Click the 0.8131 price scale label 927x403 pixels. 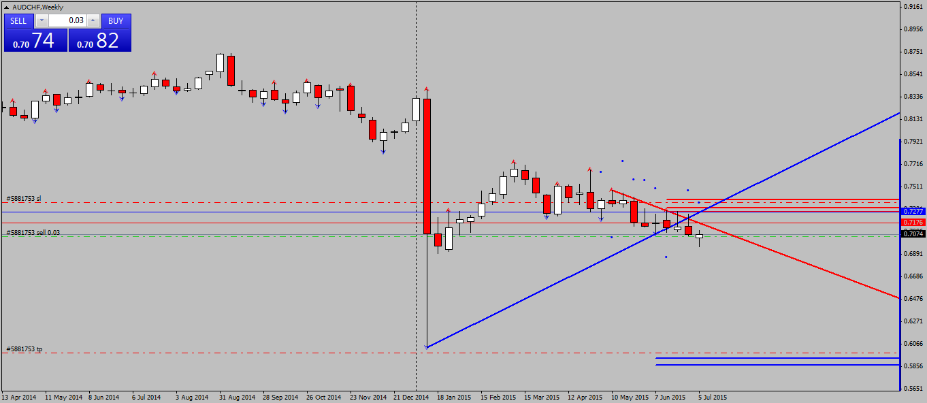coord(913,119)
